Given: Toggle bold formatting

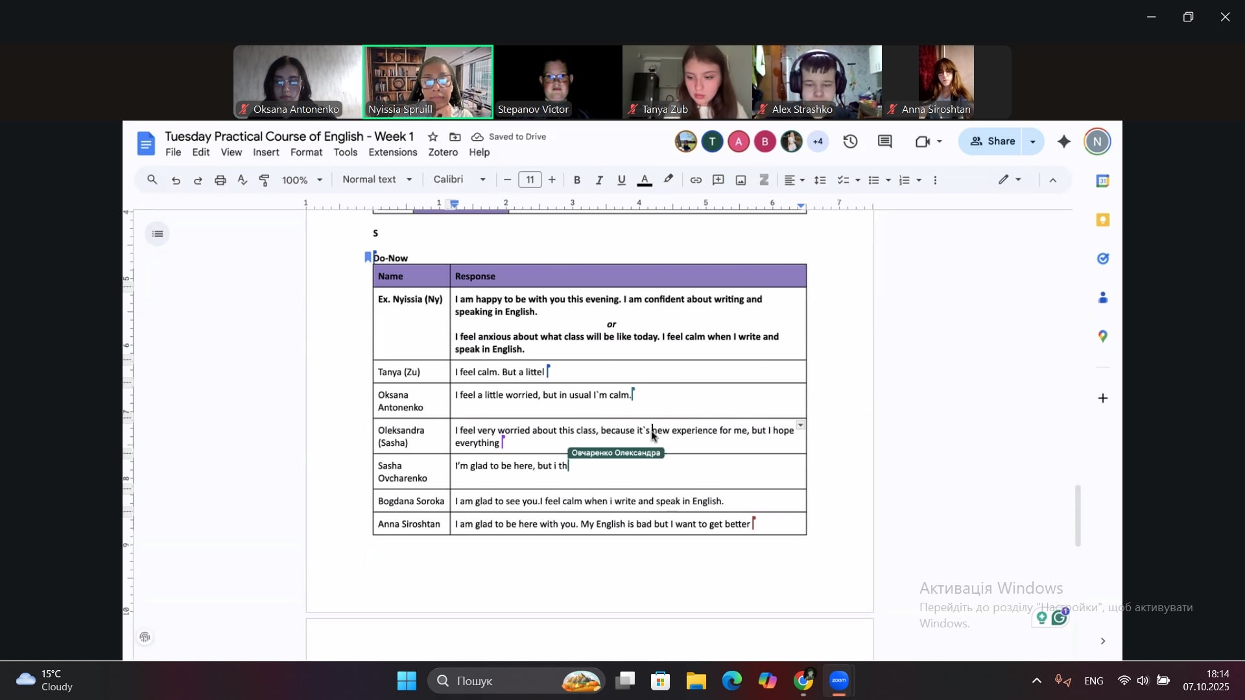Looking at the screenshot, I should pos(577,180).
